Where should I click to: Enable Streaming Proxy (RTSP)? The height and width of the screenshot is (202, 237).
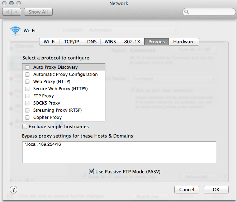click(x=27, y=110)
